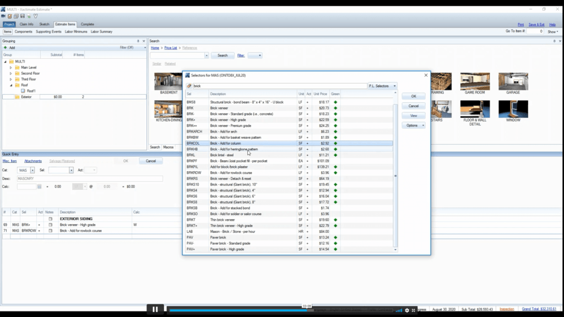564x317 pixels.
Task: Click the eraser icon beside brick search field
Action: pyautogui.click(x=189, y=86)
